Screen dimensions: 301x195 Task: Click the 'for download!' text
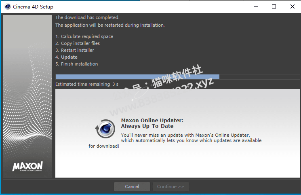click(104, 146)
